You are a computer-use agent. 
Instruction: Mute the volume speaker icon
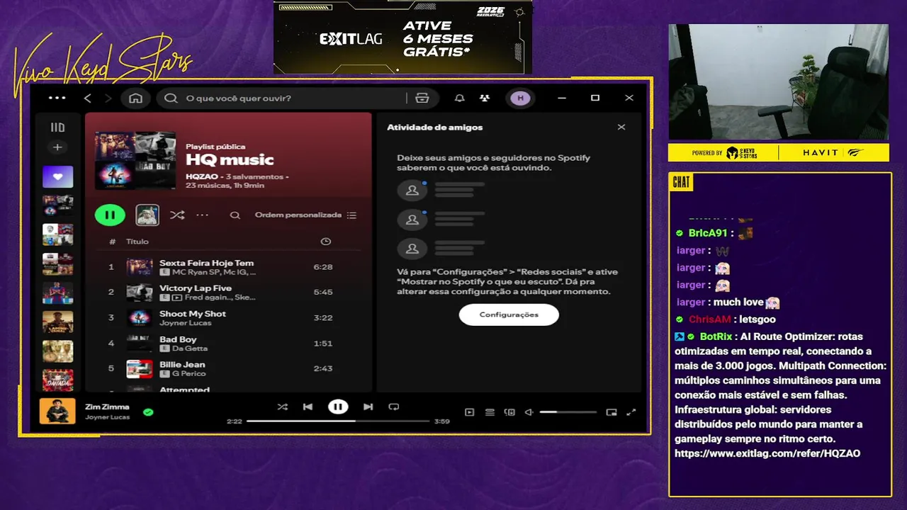click(x=529, y=412)
